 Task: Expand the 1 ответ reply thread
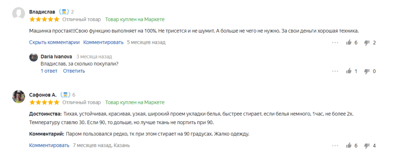point(49,71)
